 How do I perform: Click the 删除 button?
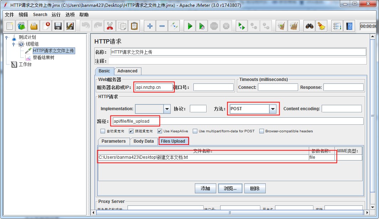pyautogui.click(x=255, y=188)
